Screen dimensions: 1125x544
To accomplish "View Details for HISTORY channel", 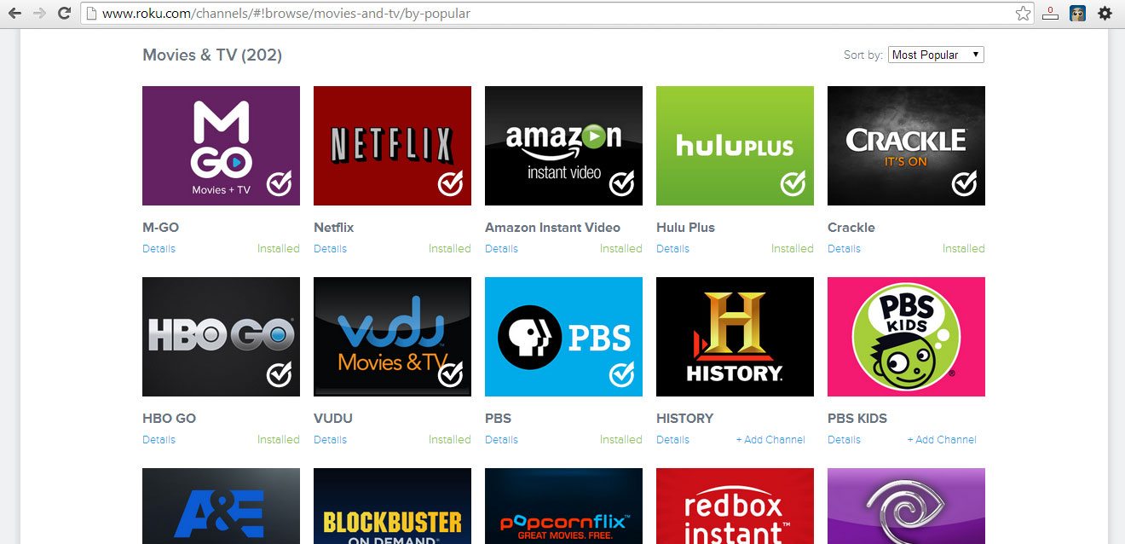I will tap(672, 440).
